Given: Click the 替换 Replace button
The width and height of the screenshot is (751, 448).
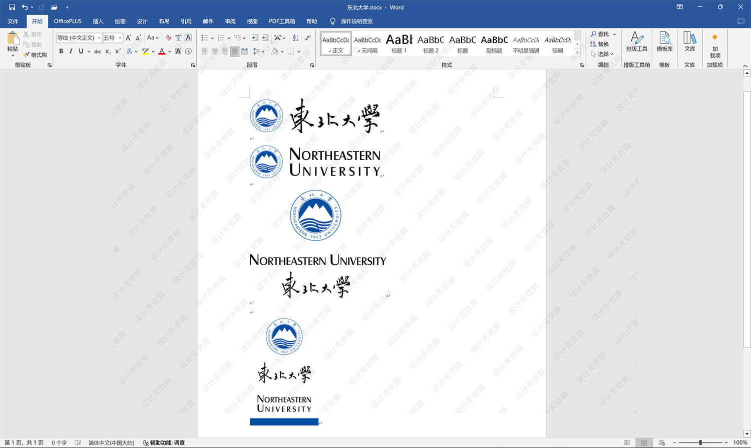Looking at the screenshot, I should pyautogui.click(x=600, y=44).
